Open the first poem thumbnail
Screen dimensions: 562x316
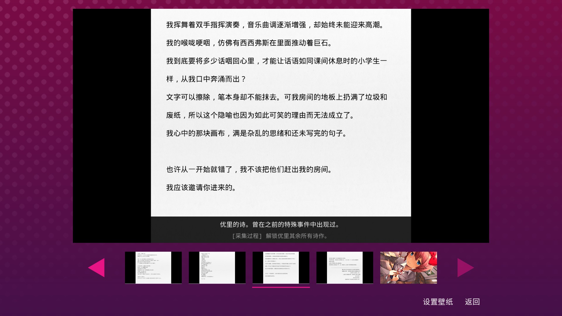153,267
